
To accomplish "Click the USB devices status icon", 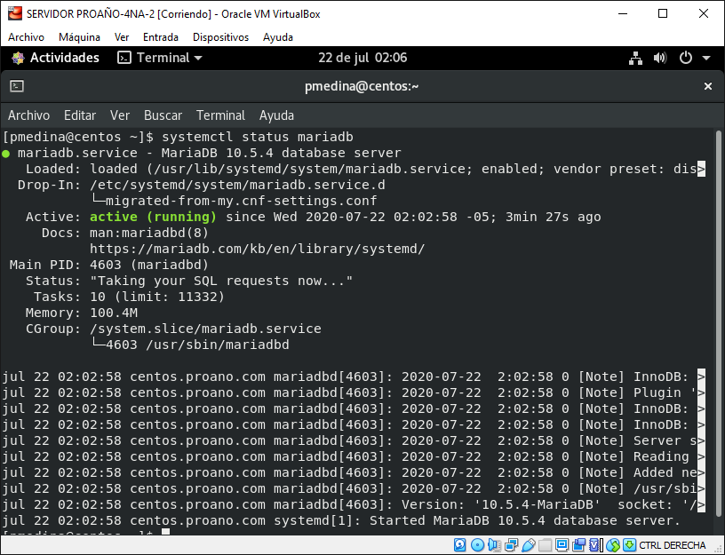I will coord(528,545).
